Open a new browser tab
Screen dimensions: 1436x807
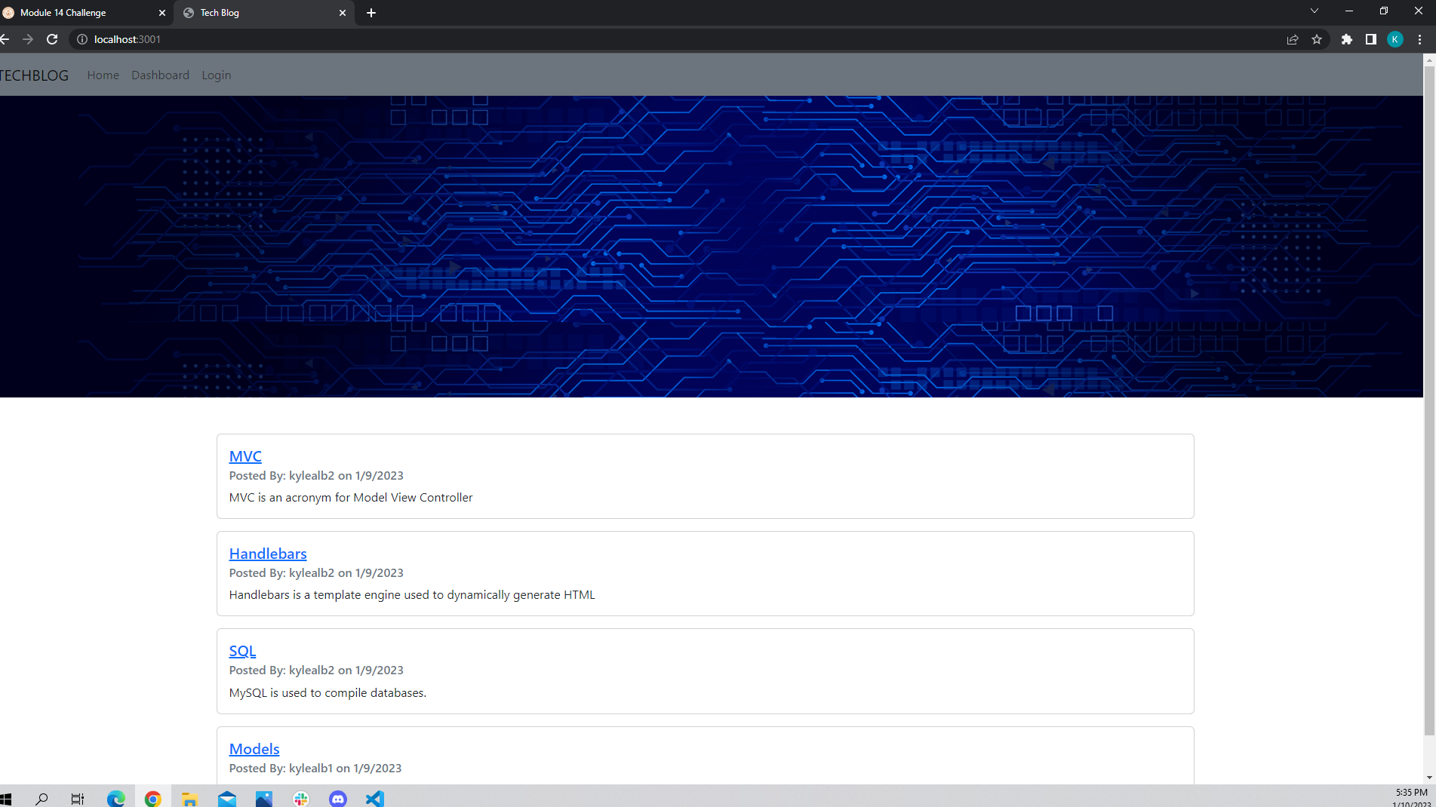pyautogui.click(x=371, y=13)
